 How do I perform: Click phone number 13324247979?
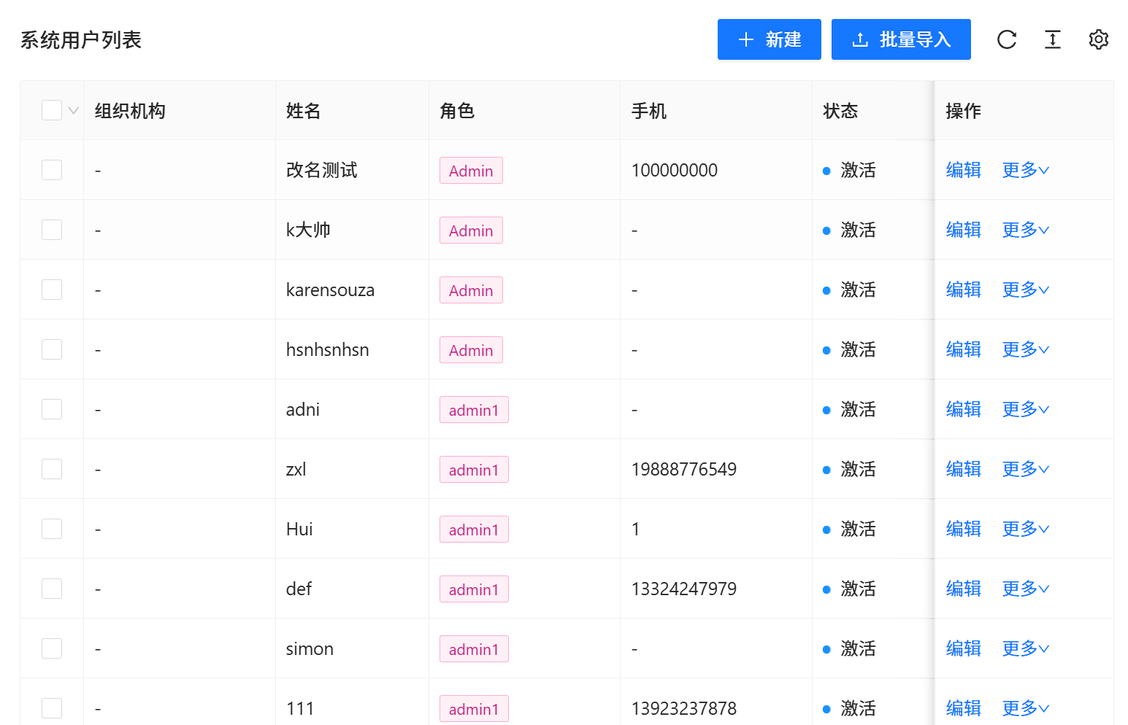(x=684, y=589)
